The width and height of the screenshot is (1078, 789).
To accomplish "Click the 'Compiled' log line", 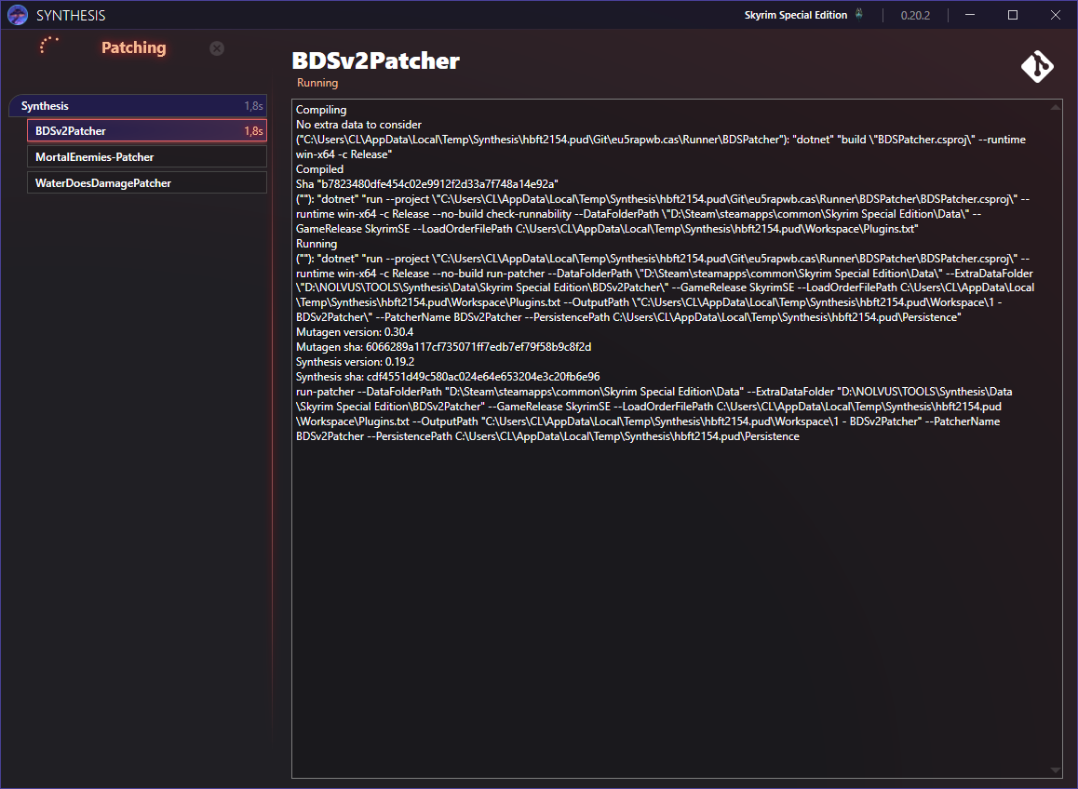I will (x=319, y=169).
